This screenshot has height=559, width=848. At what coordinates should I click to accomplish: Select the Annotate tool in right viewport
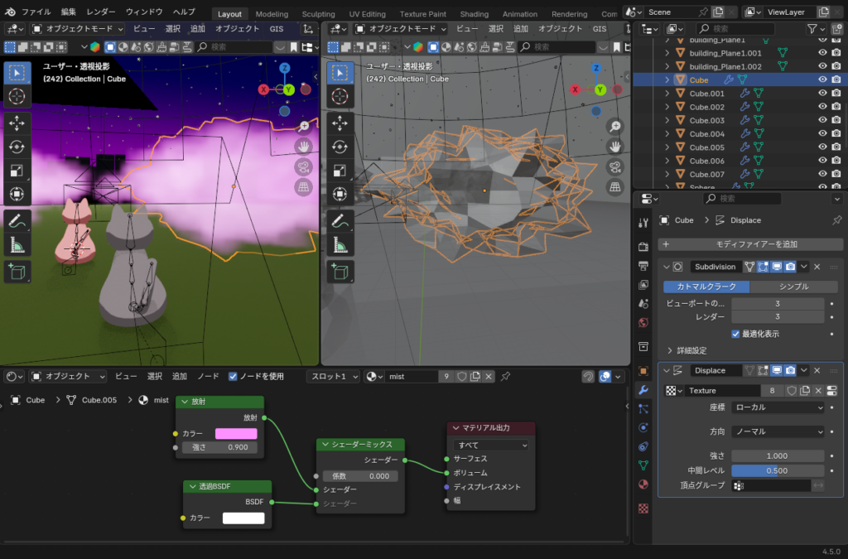pos(340,221)
